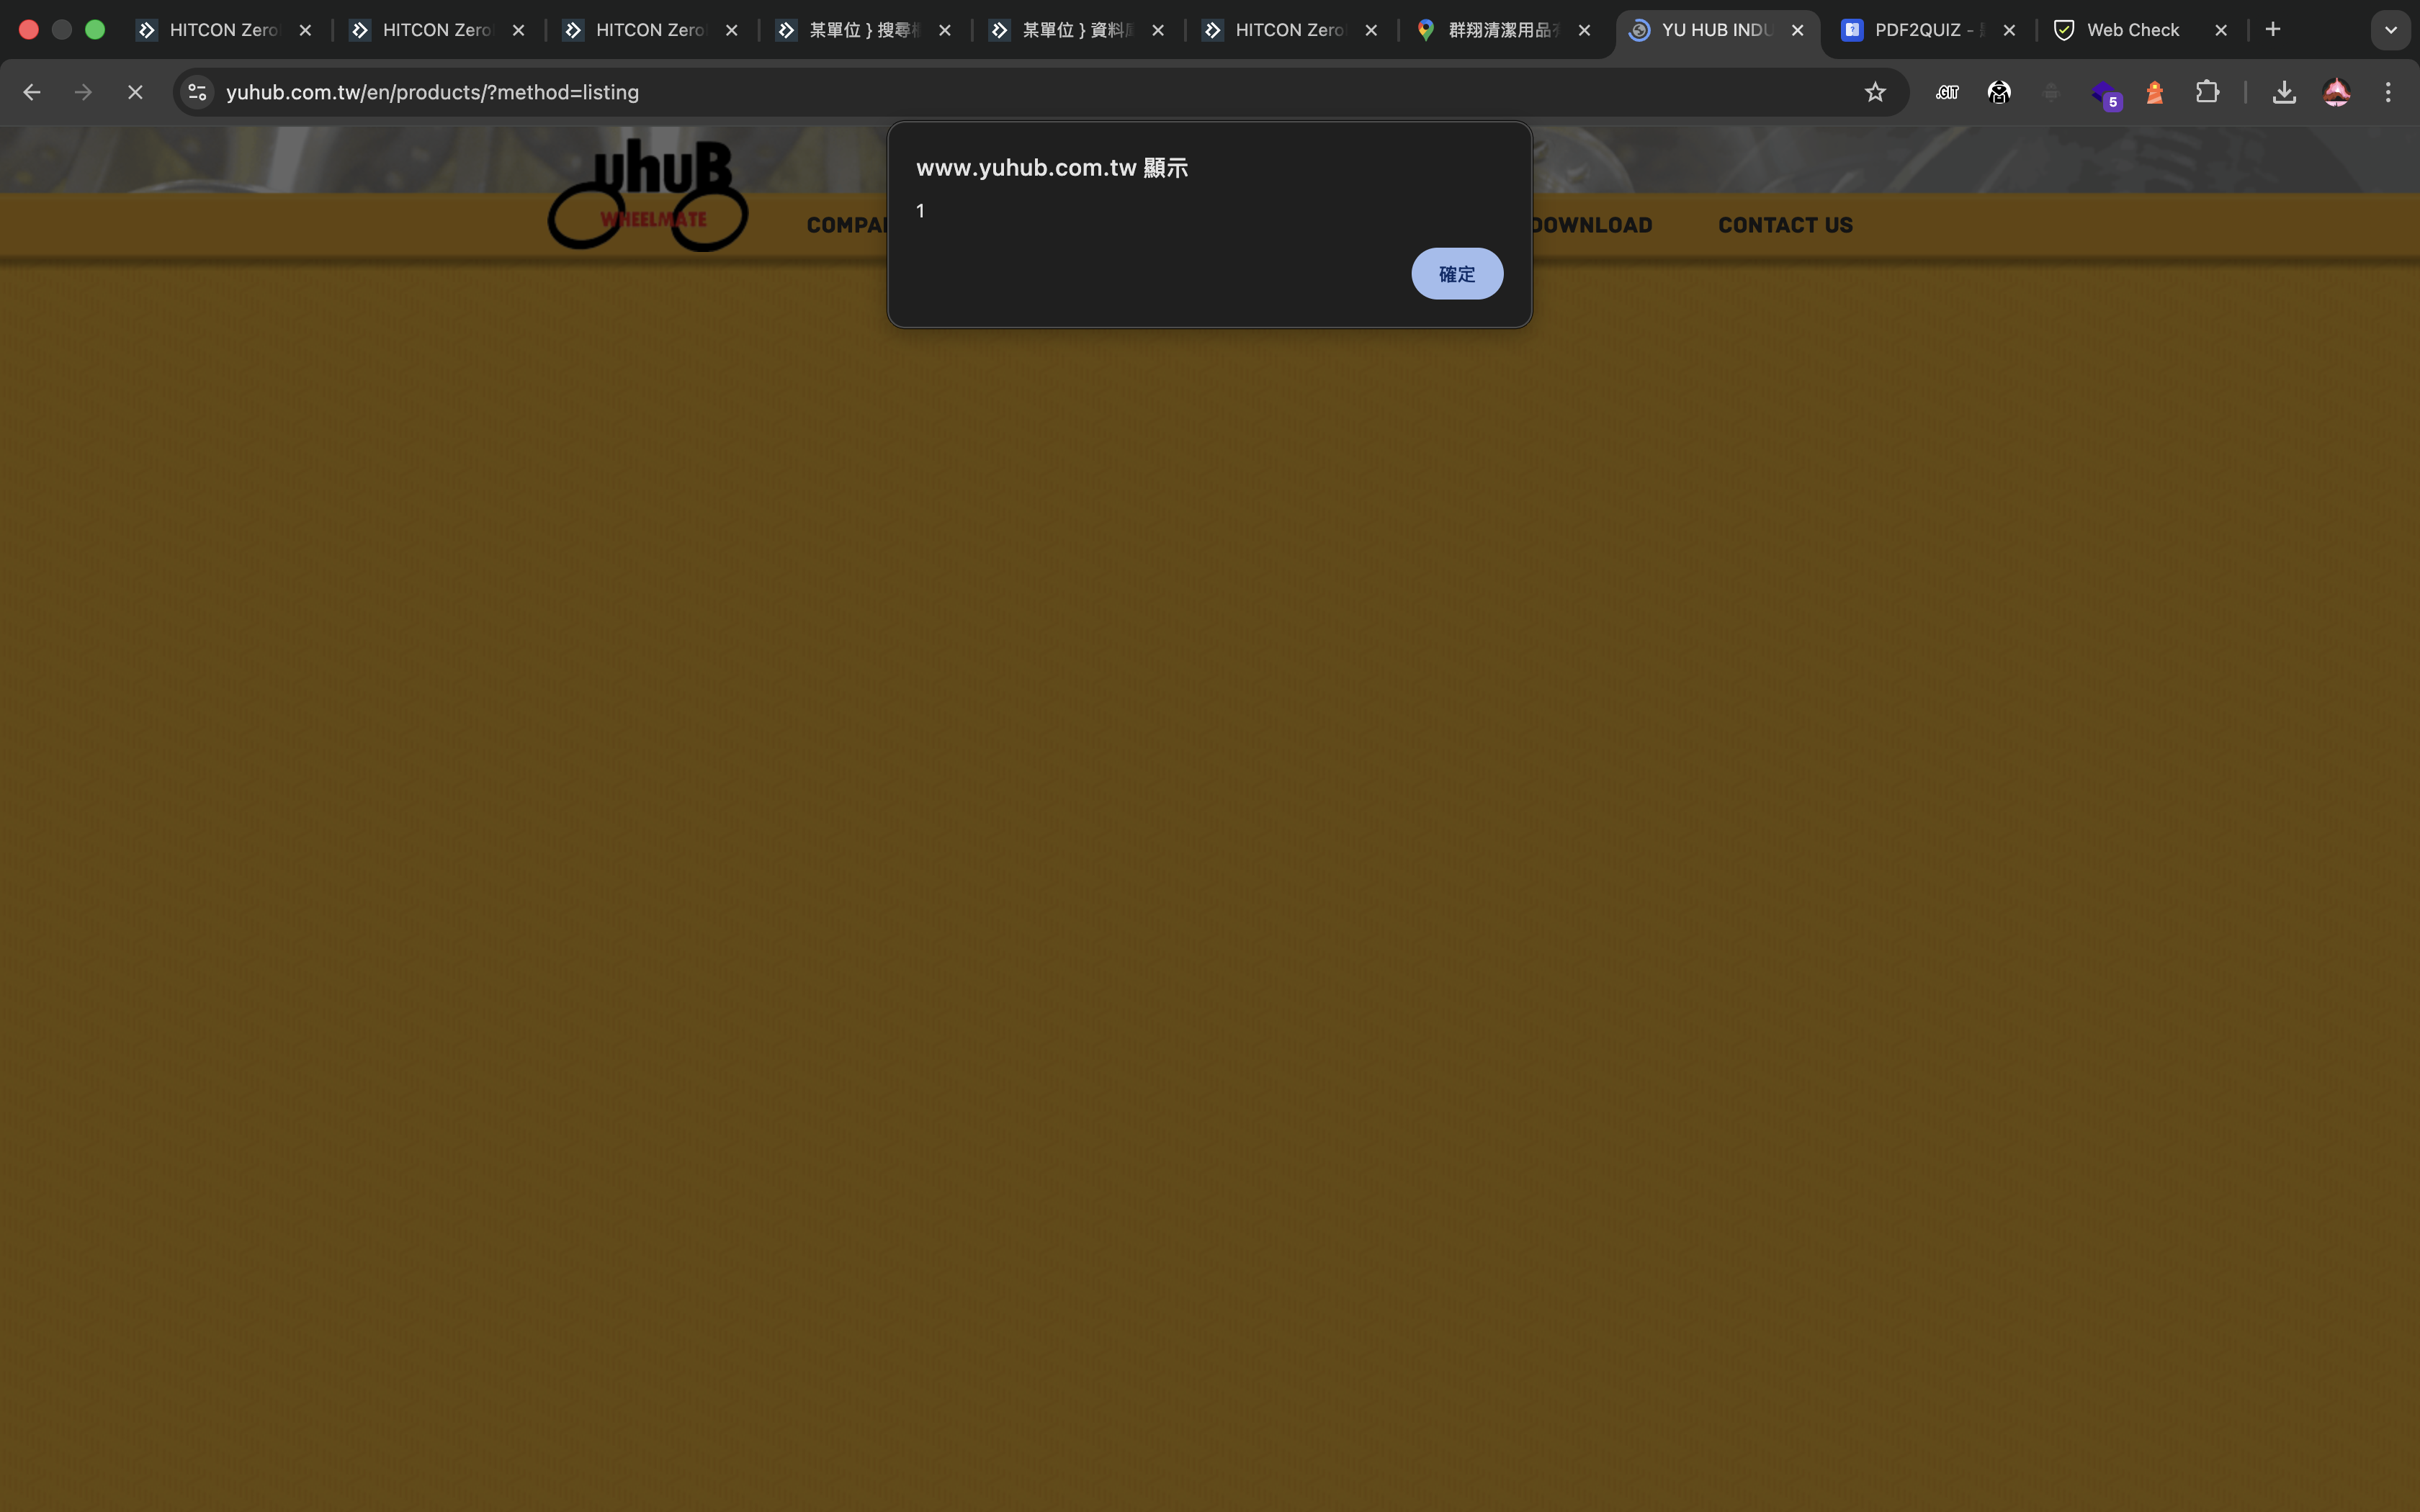Click the orange figure extension icon
The height and width of the screenshot is (1512, 2420).
coord(2155,92)
